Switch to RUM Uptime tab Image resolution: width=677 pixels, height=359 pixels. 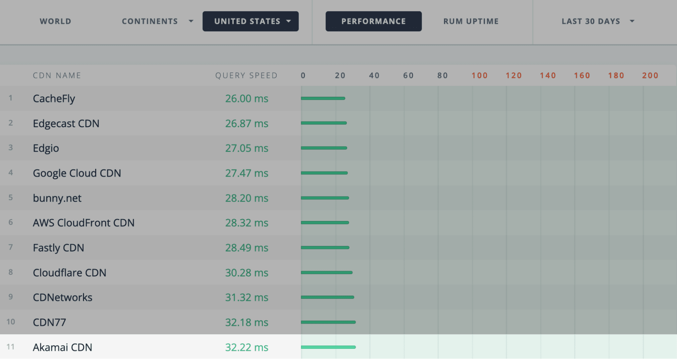(x=471, y=21)
